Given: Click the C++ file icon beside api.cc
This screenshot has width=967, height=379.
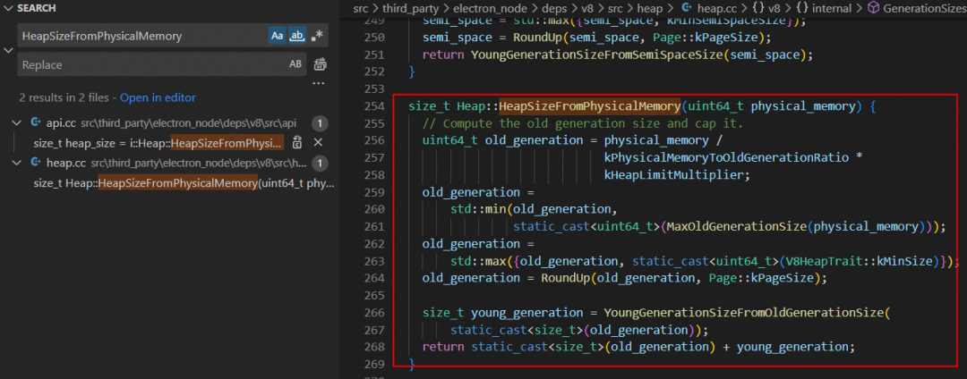Looking at the screenshot, I should 35,123.
